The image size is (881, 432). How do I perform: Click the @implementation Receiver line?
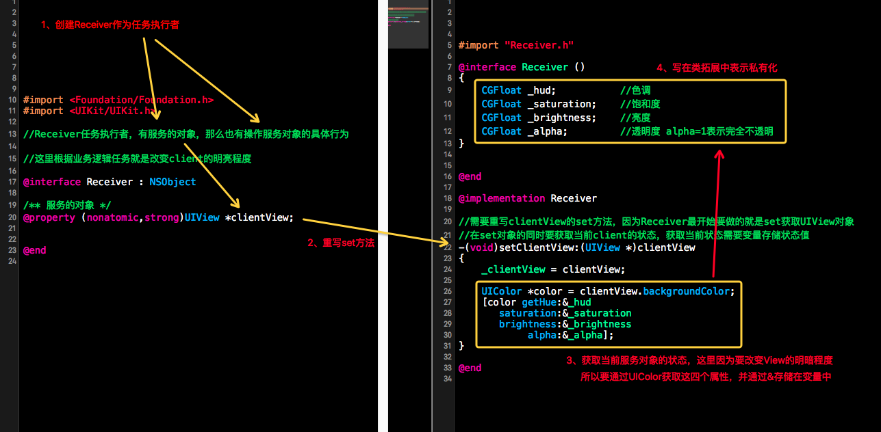(x=528, y=198)
